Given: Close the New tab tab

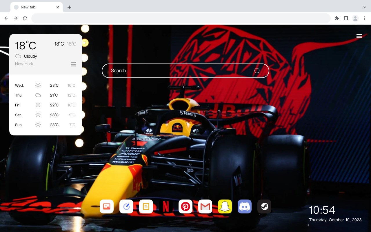Looking at the screenshot, I should pyautogui.click(x=58, y=7).
